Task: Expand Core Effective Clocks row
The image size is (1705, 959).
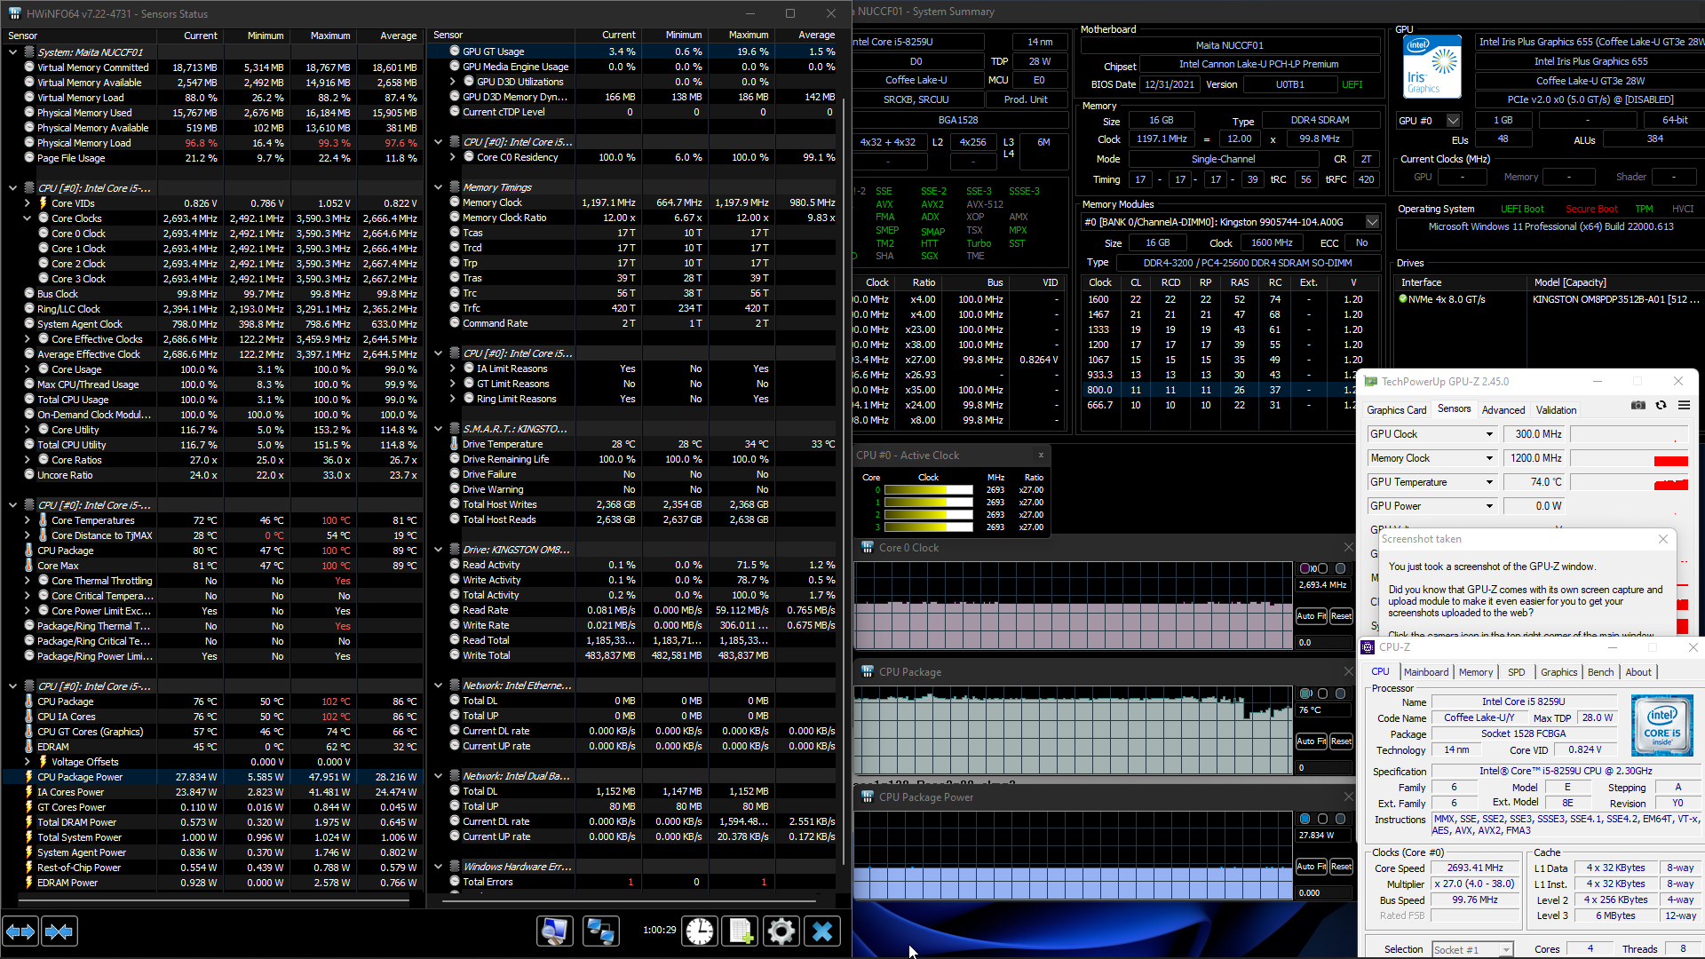Action: pyautogui.click(x=27, y=339)
